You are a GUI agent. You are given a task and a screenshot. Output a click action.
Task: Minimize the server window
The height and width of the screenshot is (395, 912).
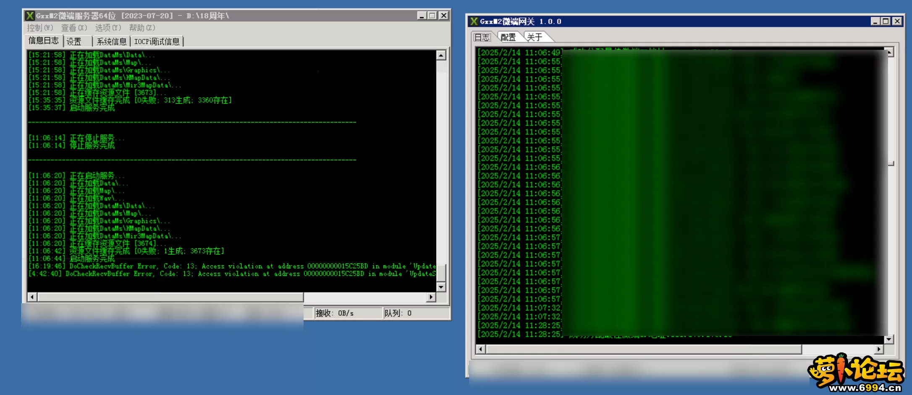click(x=422, y=15)
